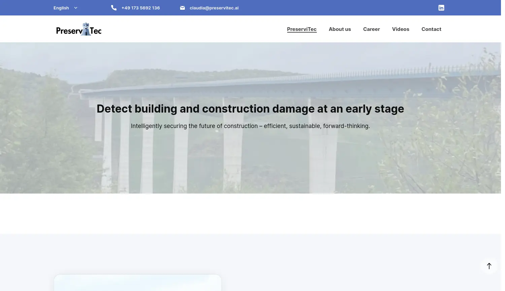Image resolution: width=505 pixels, height=291 pixels.
Task: Email claudia@preservitec.ai via the link
Action: (x=214, y=8)
